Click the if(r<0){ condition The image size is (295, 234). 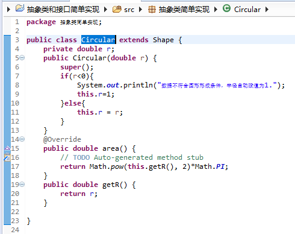[x=76, y=76]
